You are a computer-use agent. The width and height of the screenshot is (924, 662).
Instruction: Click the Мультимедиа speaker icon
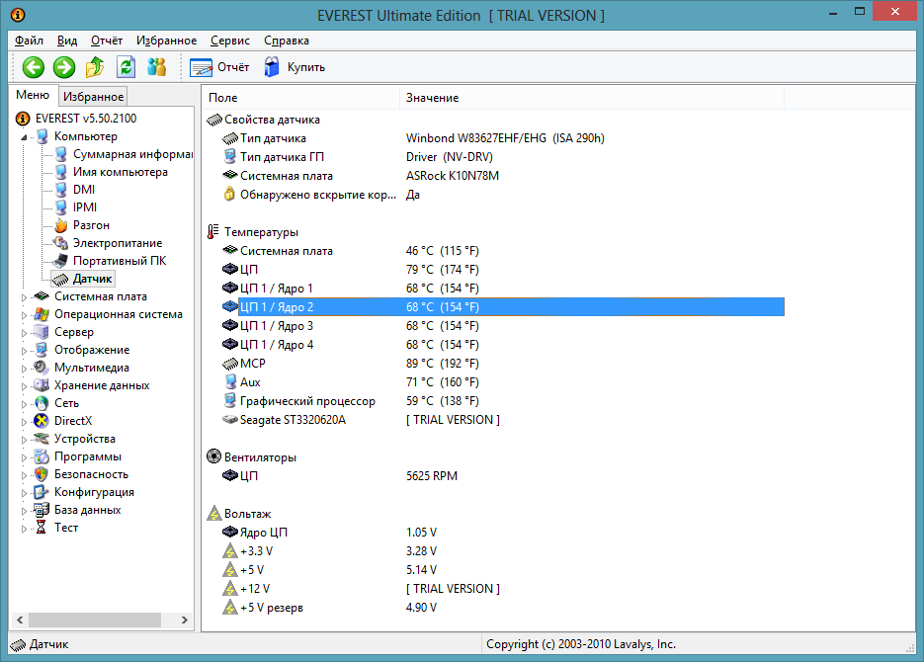click(x=42, y=368)
